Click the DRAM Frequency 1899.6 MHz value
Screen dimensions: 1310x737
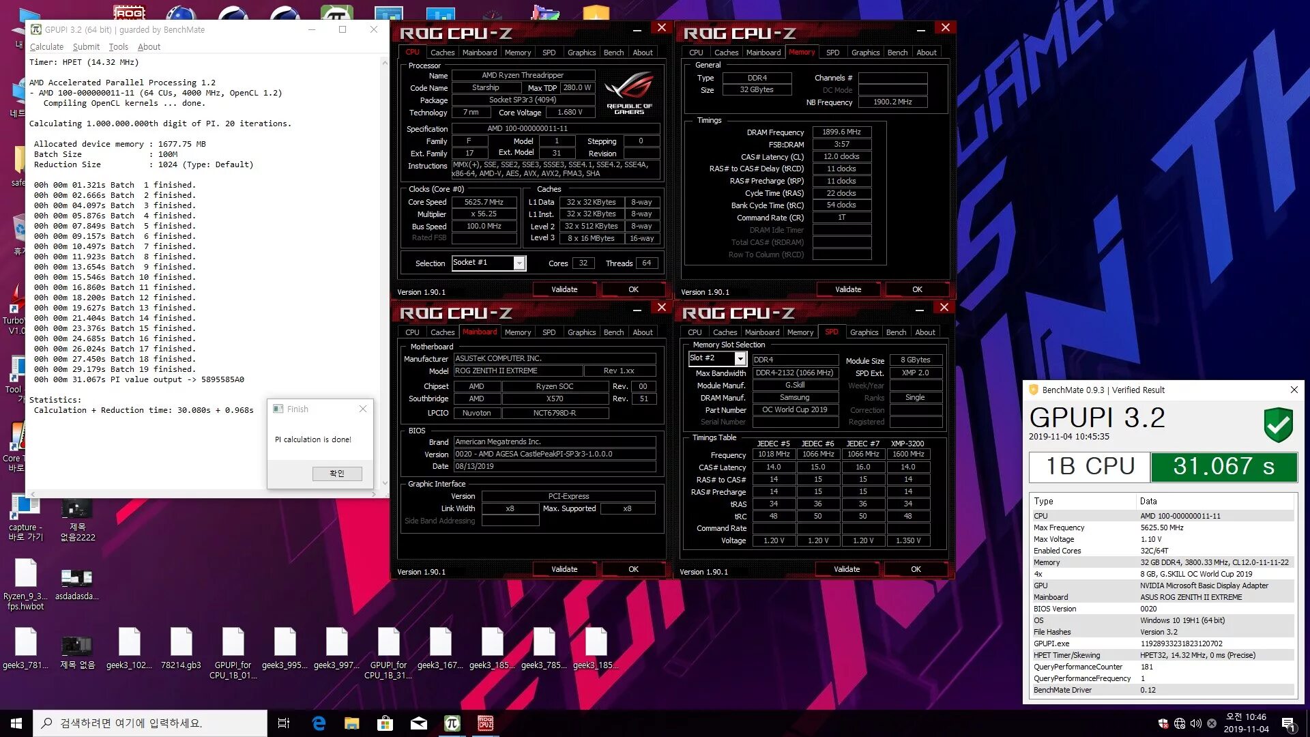point(841,132)
